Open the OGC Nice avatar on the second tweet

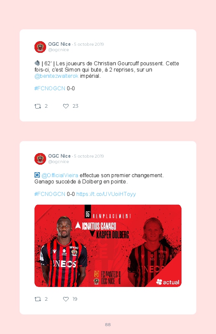(40, 159)
